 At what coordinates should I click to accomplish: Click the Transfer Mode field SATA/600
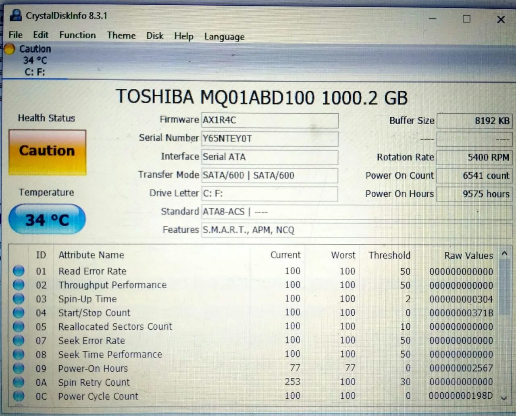[x=270, y=175]
